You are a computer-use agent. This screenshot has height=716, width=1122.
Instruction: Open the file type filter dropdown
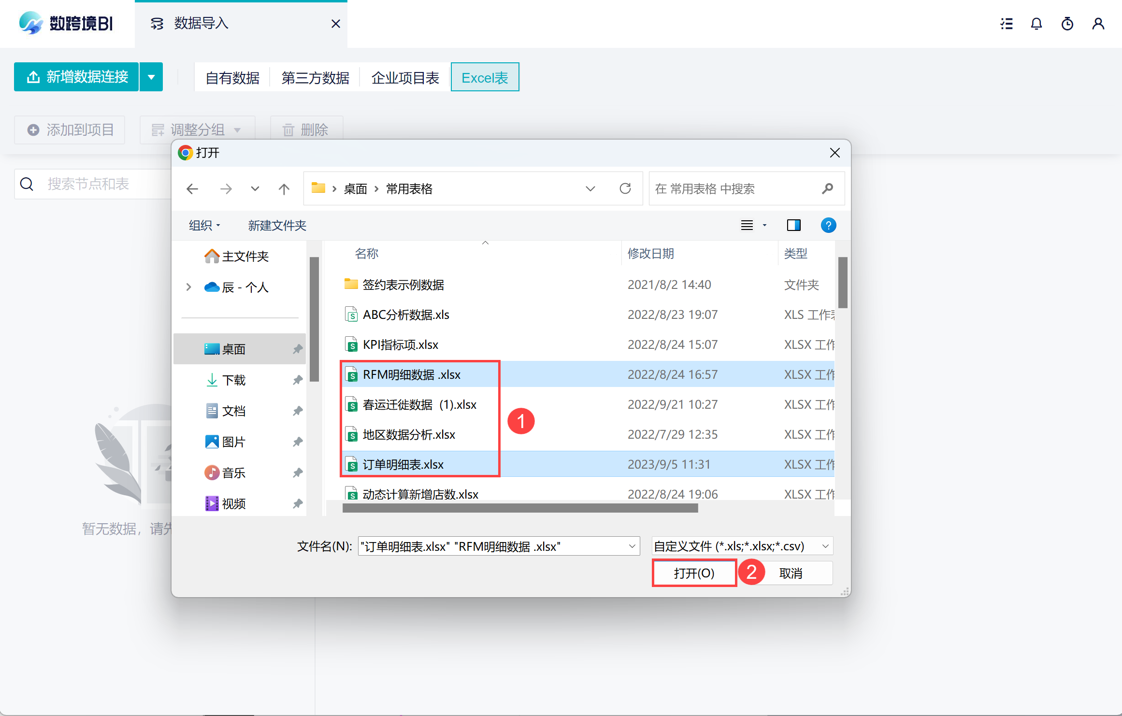pos(742,546)
